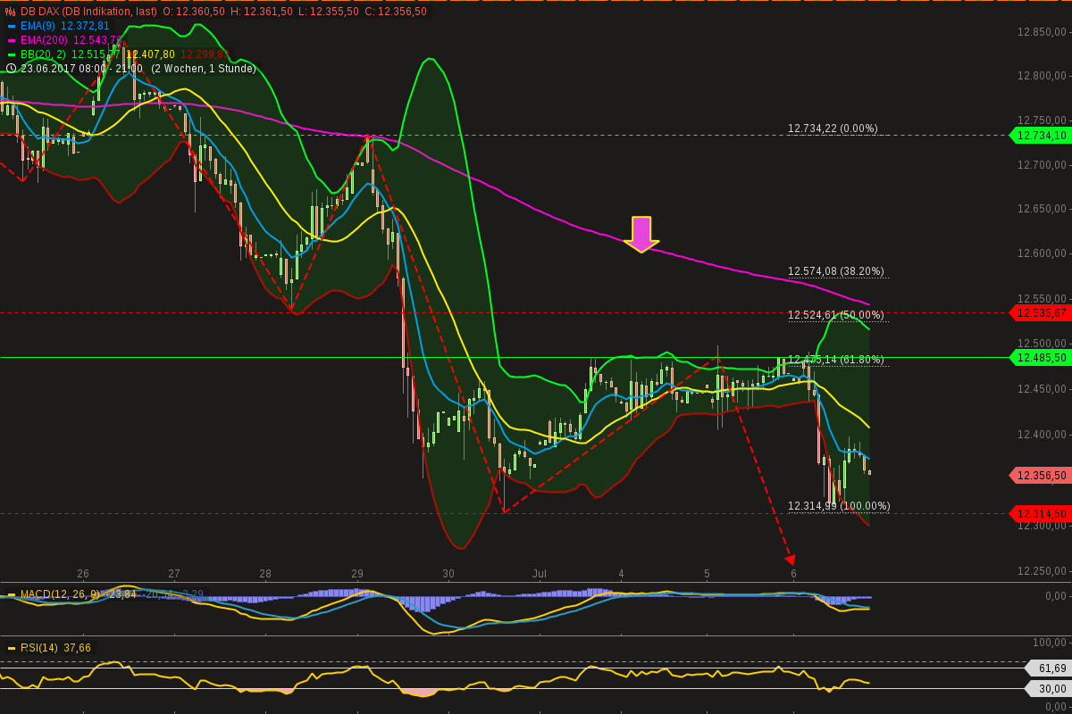Click the clock icon beside the date range
The image size is (1072, 714).
tap(11, 68)
